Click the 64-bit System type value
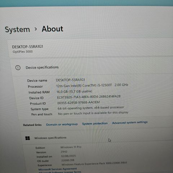173x173 pixels. pos(91,108)
